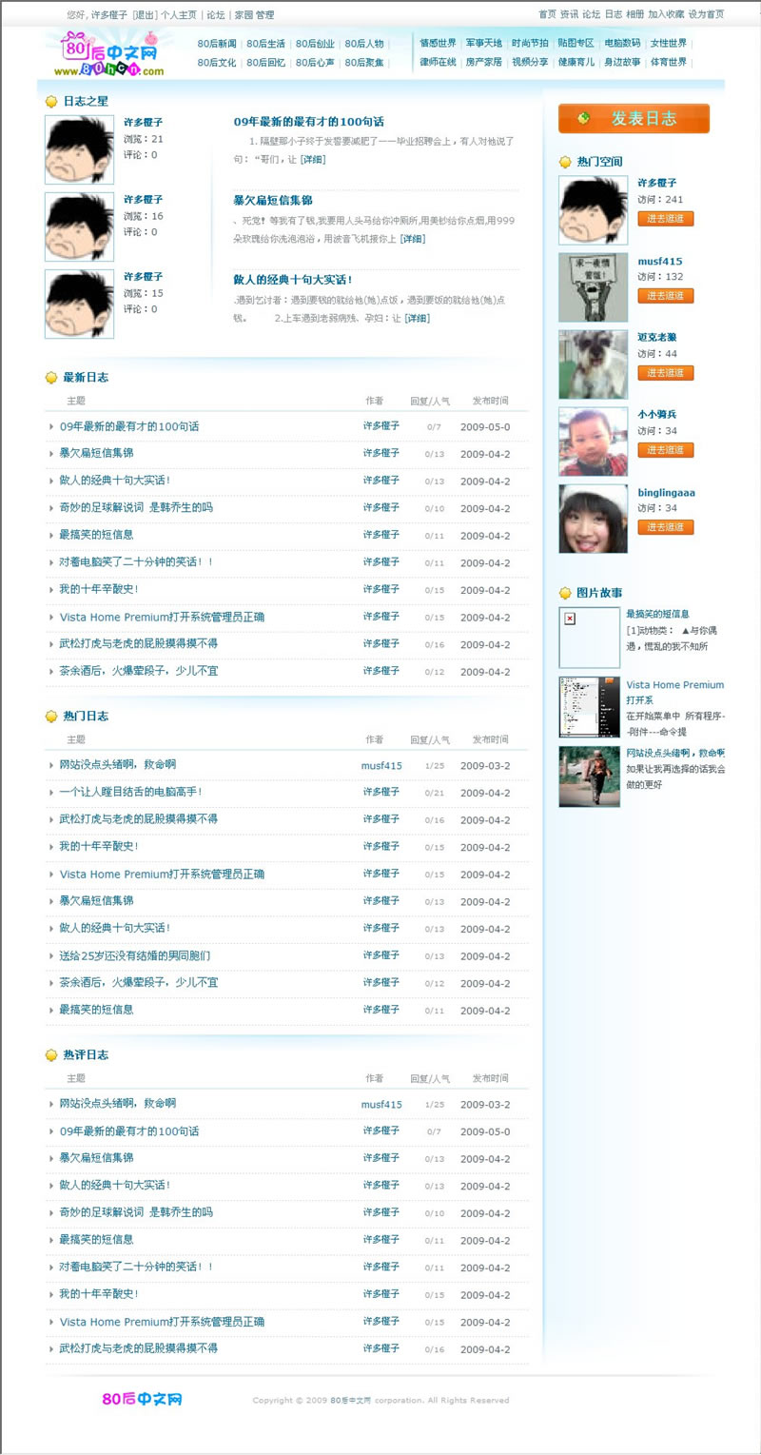Viewport: 761px width, 1455px height.
Task: Open the 80后回忆 category
Action: point(265,63)
